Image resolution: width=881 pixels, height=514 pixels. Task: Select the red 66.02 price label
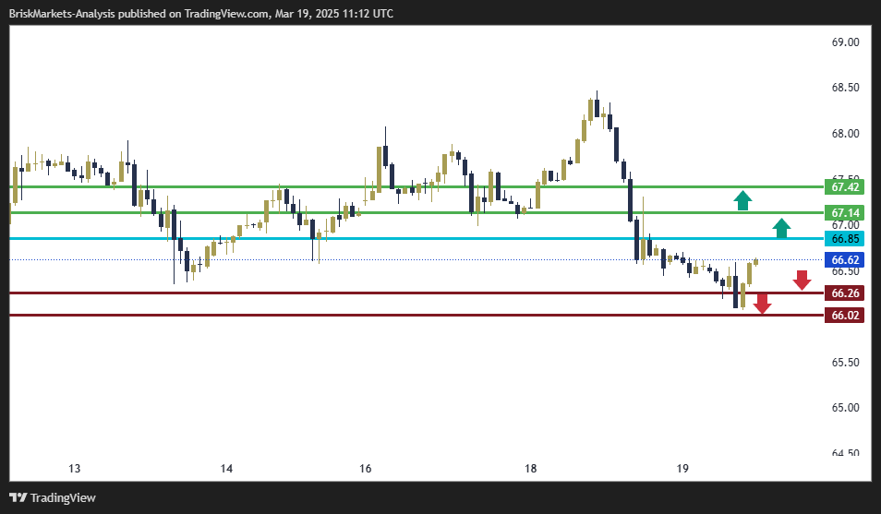(846, 316)
